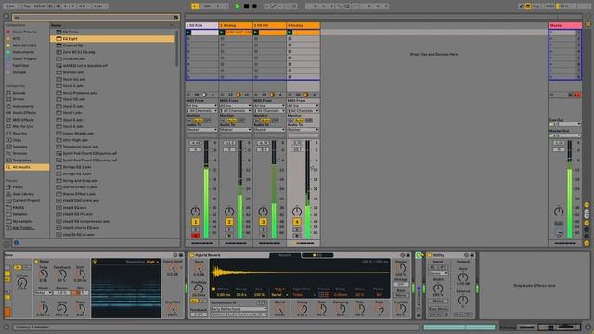This screenshot has height=334, width=594.
Task: Clear the browser search with the X icon
Action: 175,18
